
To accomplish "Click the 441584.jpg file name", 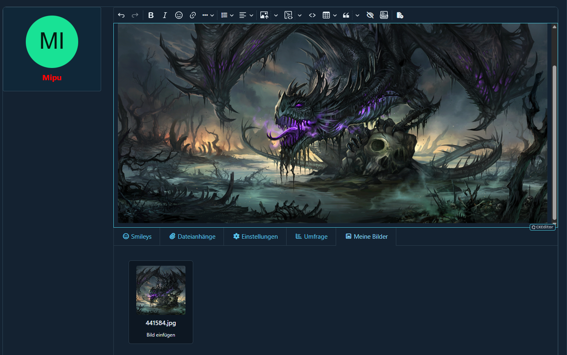I will 161,323.
